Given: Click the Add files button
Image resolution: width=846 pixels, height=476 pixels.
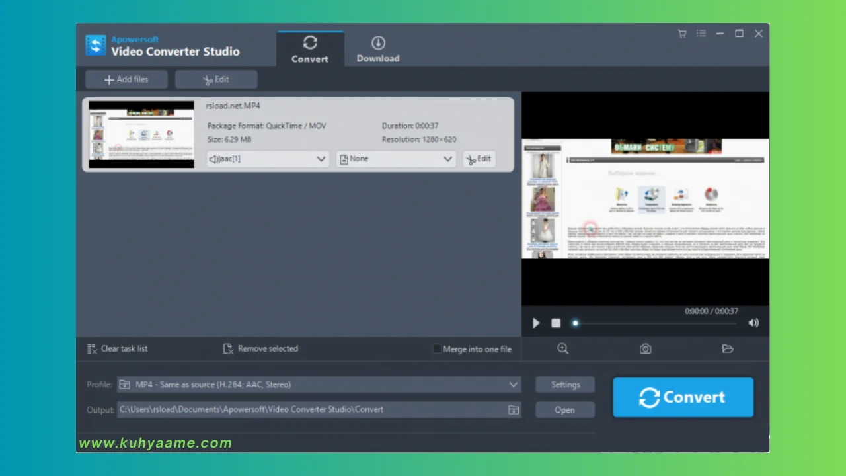Looking at the screenshot, I should [126, 79].
